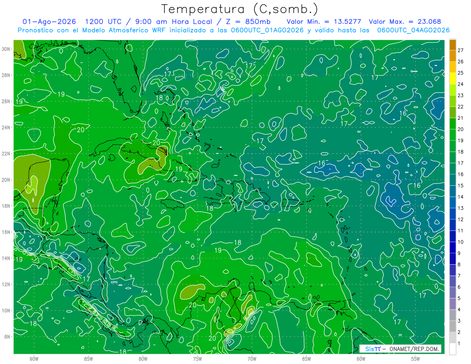Viewport: 471px width, 364px height.
Task: Click the legend scale value "23"
Action: (x=461, y=95)
